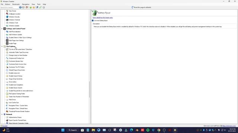
Task: Click the Windows Security shield icon in tree
Action: click(x=7, y=17)
